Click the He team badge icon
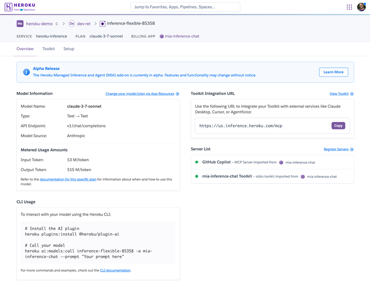The height and width of the screenshot is (285, 370). (x=20, y=24)
